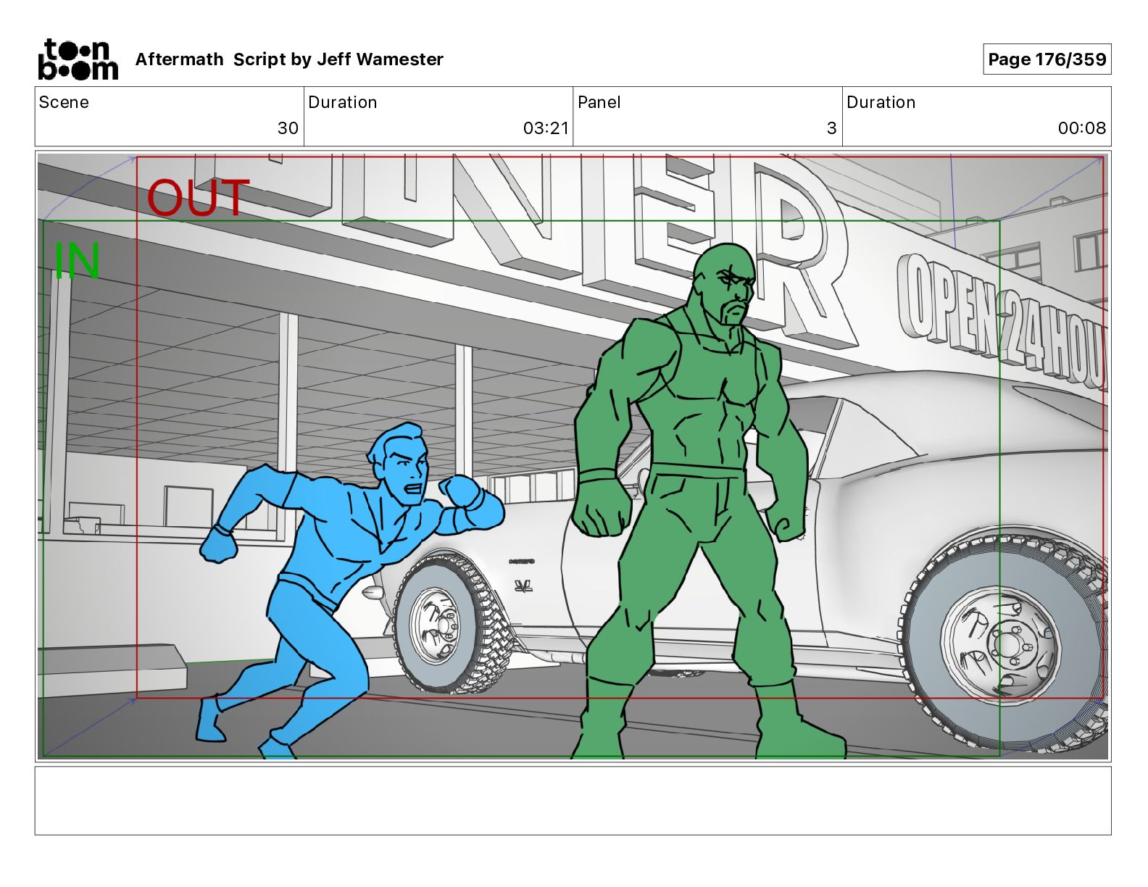
Task: Click the 'Page 176/359' box
Action: (1047, 59)
